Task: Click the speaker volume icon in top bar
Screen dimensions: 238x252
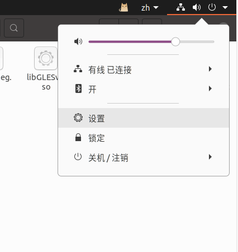Action: 197,7
